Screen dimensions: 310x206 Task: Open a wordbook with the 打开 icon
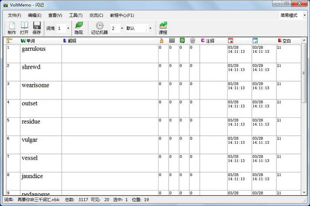24,28
